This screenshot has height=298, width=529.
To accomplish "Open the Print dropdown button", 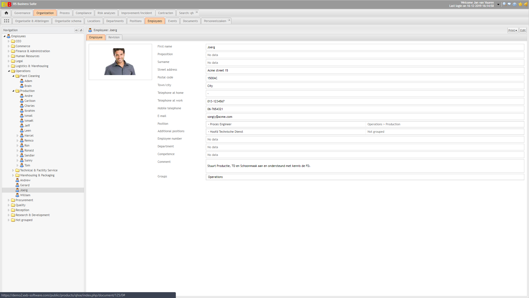I will pos(512,30).
